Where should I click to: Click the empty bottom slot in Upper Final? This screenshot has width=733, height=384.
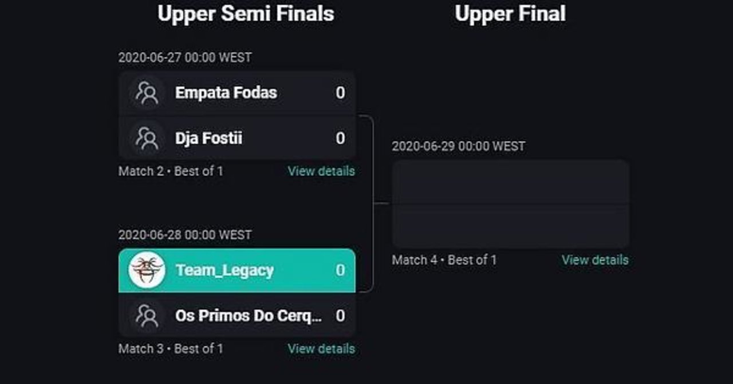coord(510,226)
